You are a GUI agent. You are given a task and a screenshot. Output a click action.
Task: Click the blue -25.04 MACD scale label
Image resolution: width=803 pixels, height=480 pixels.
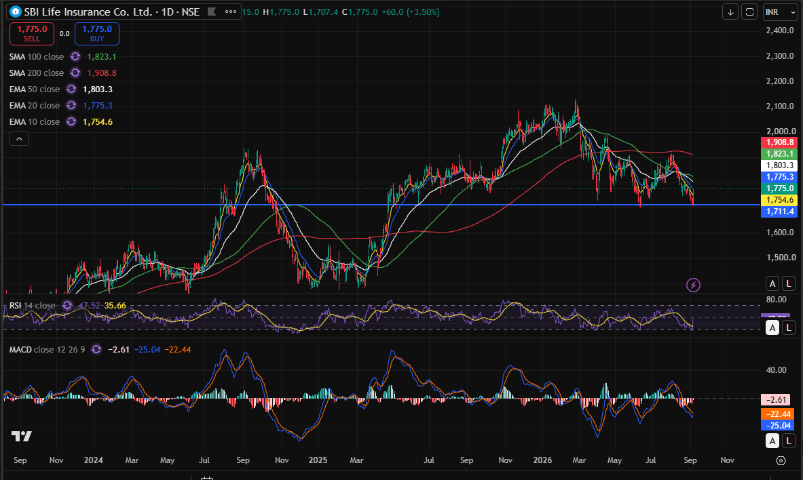[777, 425]
